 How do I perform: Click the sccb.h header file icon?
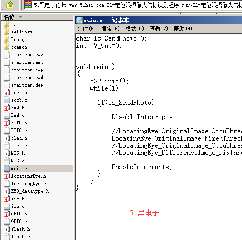pos(7,92)
